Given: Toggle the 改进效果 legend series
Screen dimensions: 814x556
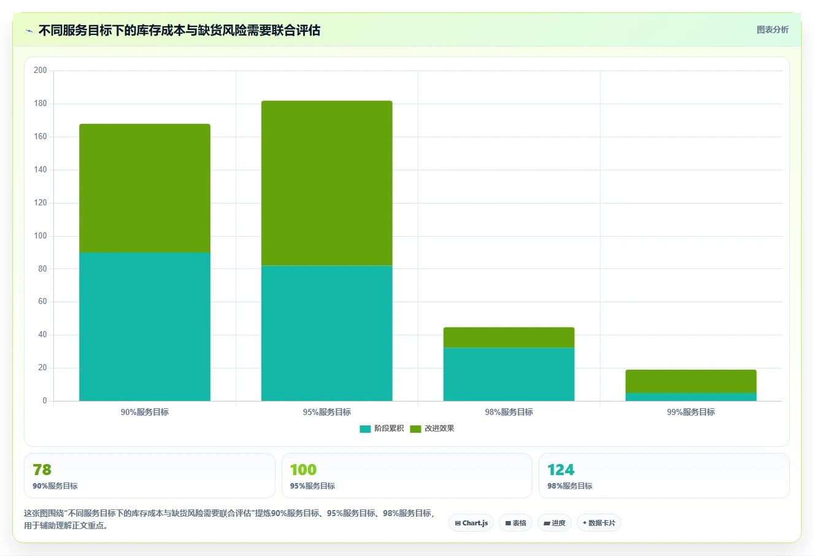Looking at the screenshot, I should [x=432, y=428].
